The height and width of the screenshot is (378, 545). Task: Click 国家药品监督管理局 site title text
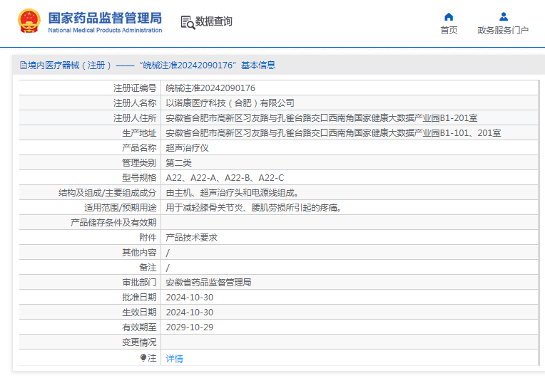coord(105,18)
